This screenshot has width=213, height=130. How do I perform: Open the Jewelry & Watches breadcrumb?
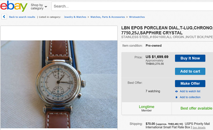(75, 17)
